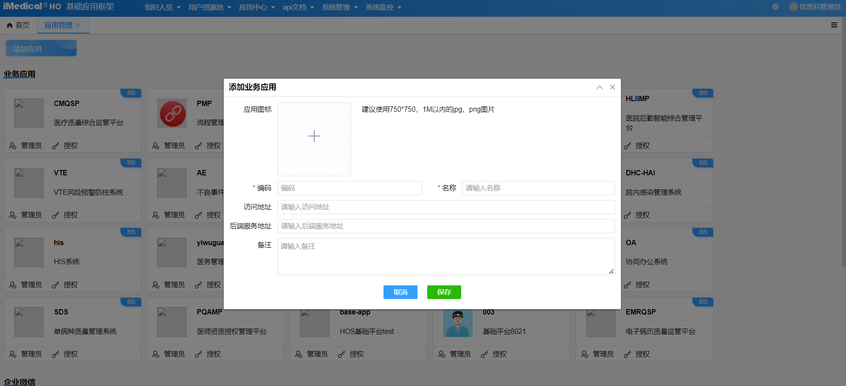The image size is (846, 386).
Task: Expand the 组织人员 dropdown menu
Action: pyautogui.click(x=162, y=8)
